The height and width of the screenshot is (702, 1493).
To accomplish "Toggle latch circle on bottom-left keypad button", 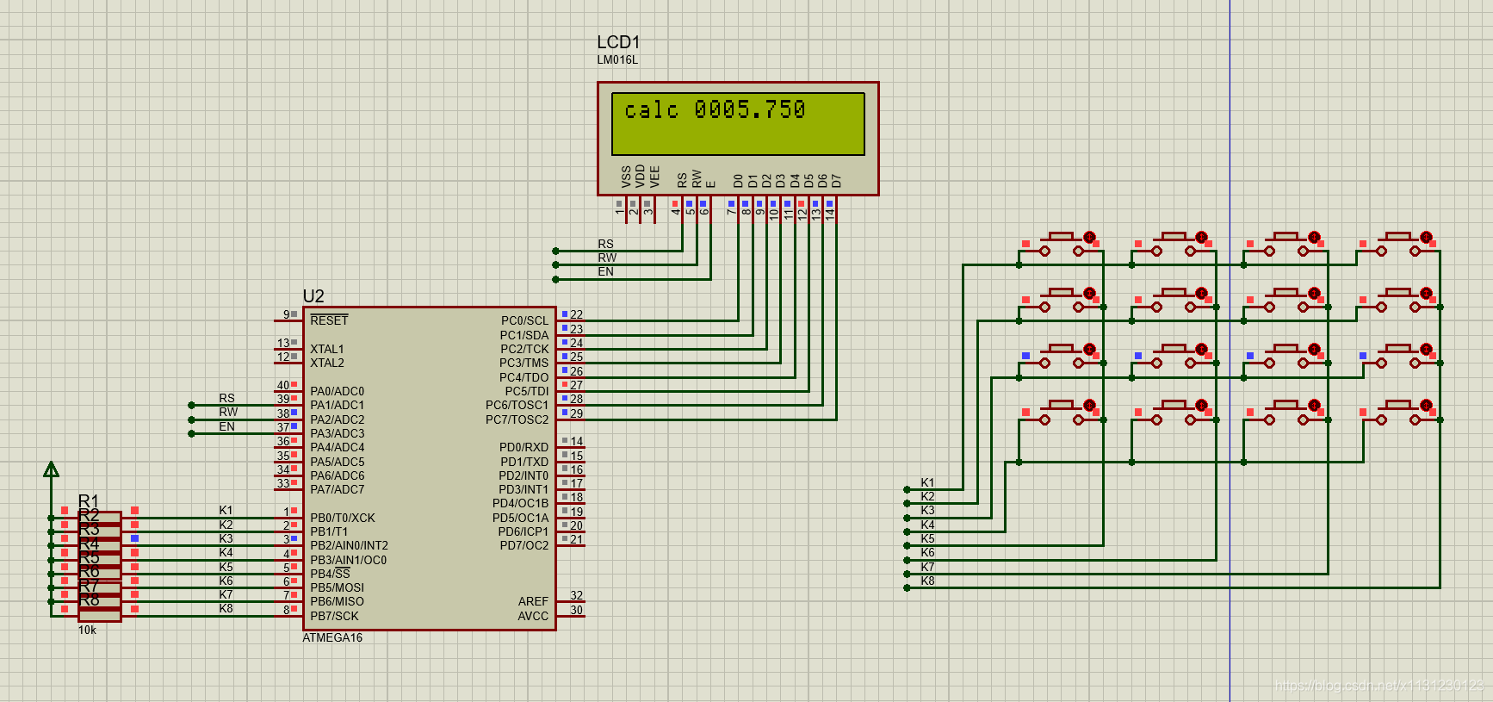I will pyautogui.click(x=1089, y=405).
